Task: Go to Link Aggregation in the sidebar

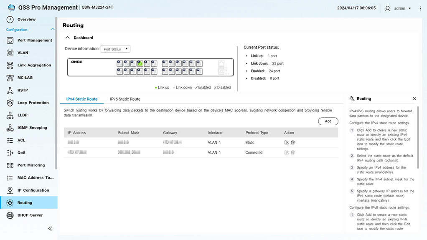Action: click(34, 66)
